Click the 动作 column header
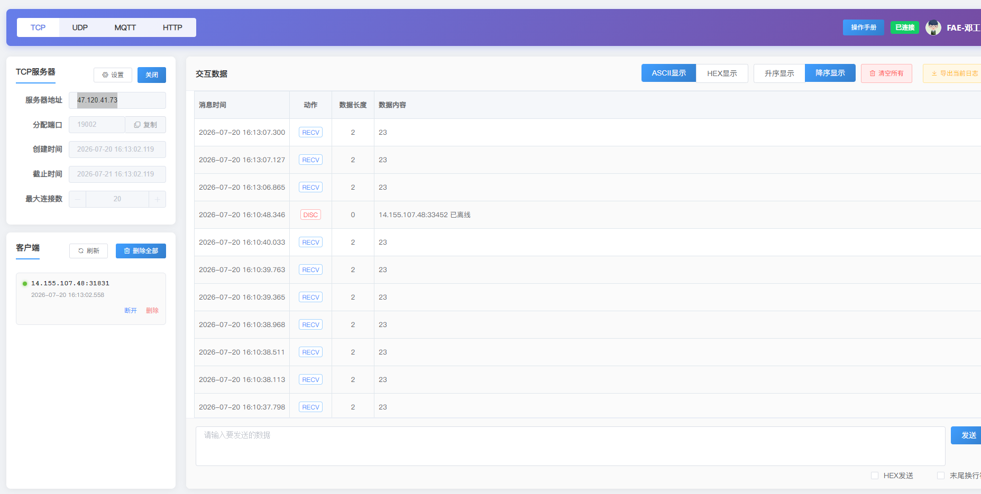The width and height of the screenshot is (981, 494). click(x=311, y=105)
